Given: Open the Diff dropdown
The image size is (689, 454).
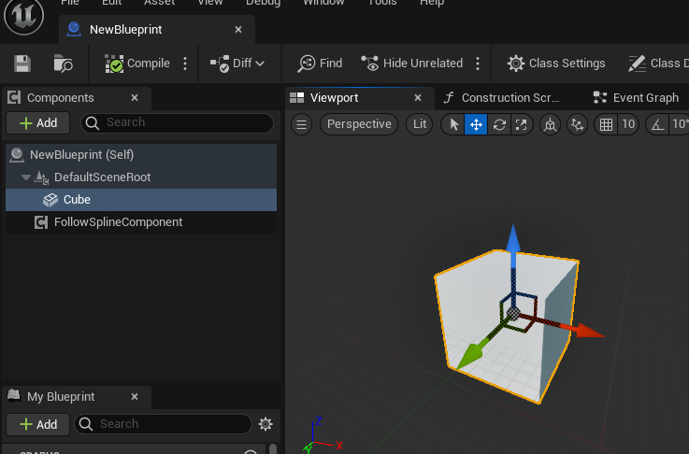Looking at the screenshot, I should (237, 64).
